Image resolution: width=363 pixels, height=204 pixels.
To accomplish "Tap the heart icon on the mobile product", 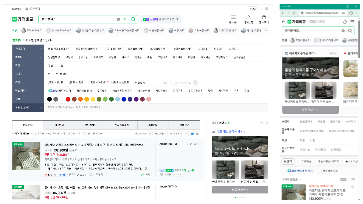I will pos(352,187).
